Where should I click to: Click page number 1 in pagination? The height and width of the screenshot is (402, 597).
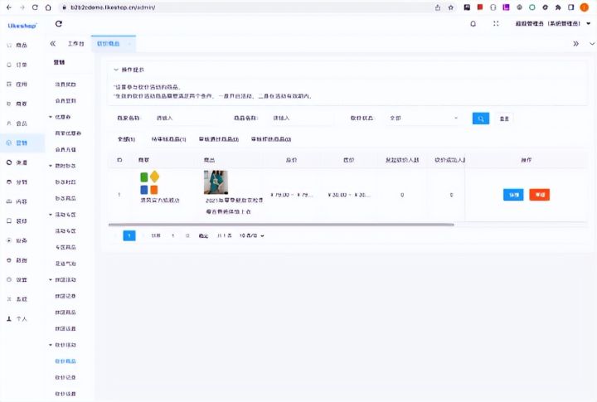click(129, 235)
